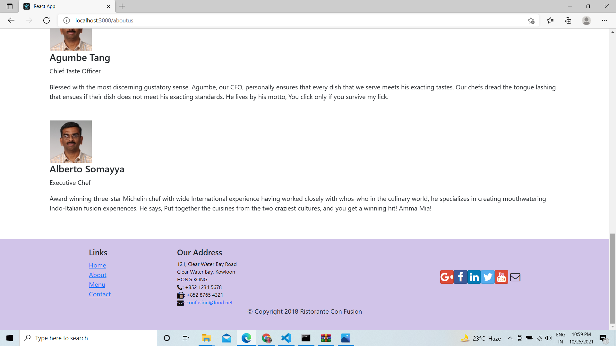Open File Explorer from taskbar
Viewport: 616px width, 346px height.
pos(206,338)
